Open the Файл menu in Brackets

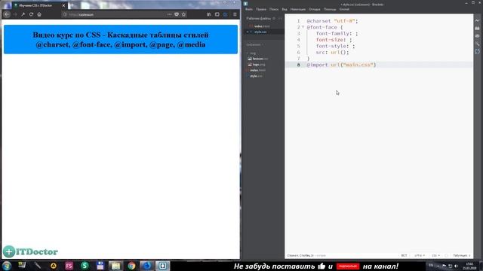249,9
